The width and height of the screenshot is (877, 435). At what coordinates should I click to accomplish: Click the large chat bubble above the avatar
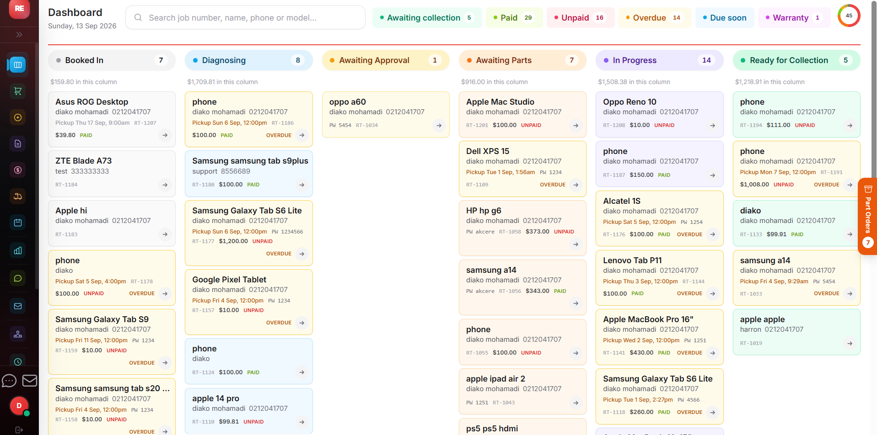coord(9,381)
